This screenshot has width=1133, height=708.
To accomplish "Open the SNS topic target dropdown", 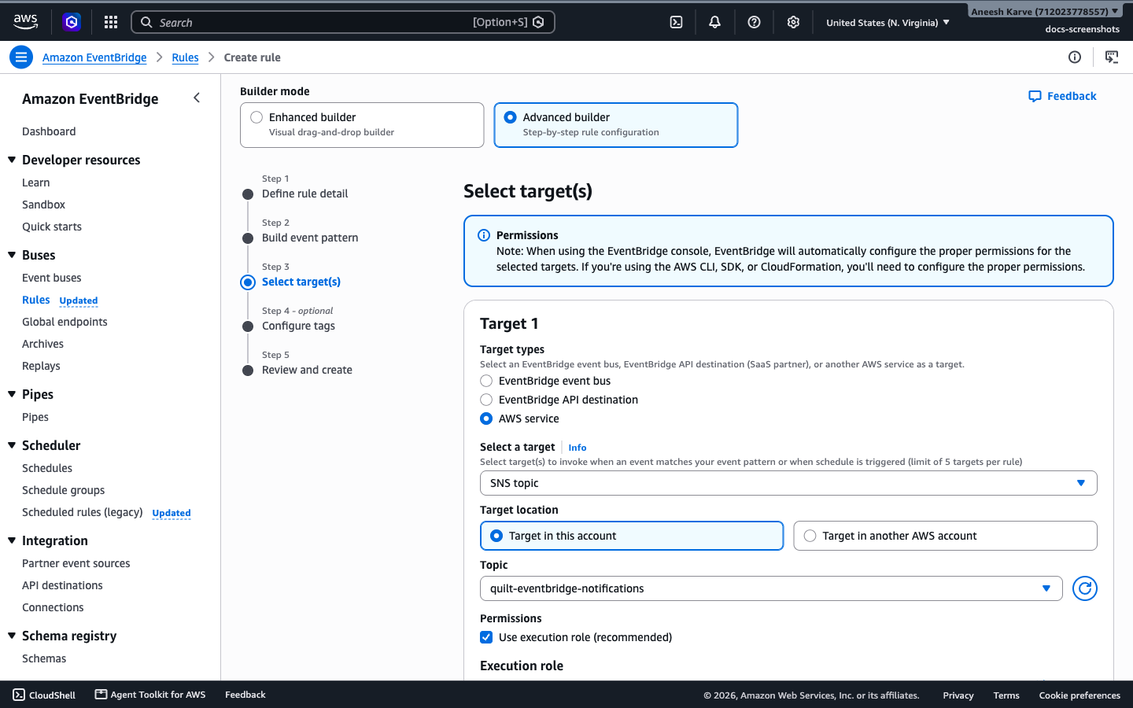I will pos(788,483).
